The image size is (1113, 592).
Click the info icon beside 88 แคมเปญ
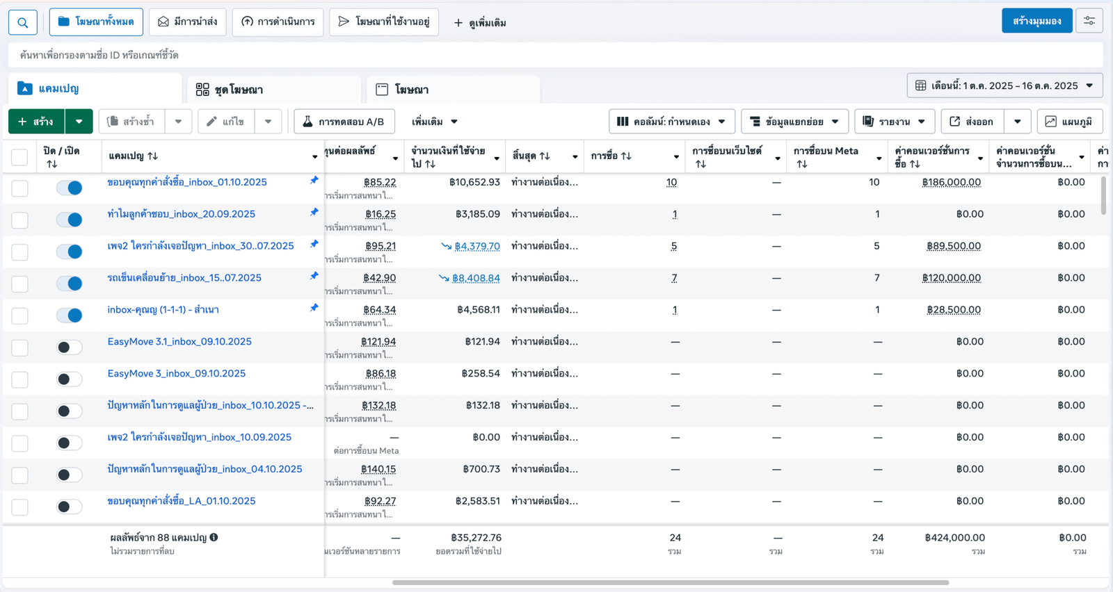point(214,537)
